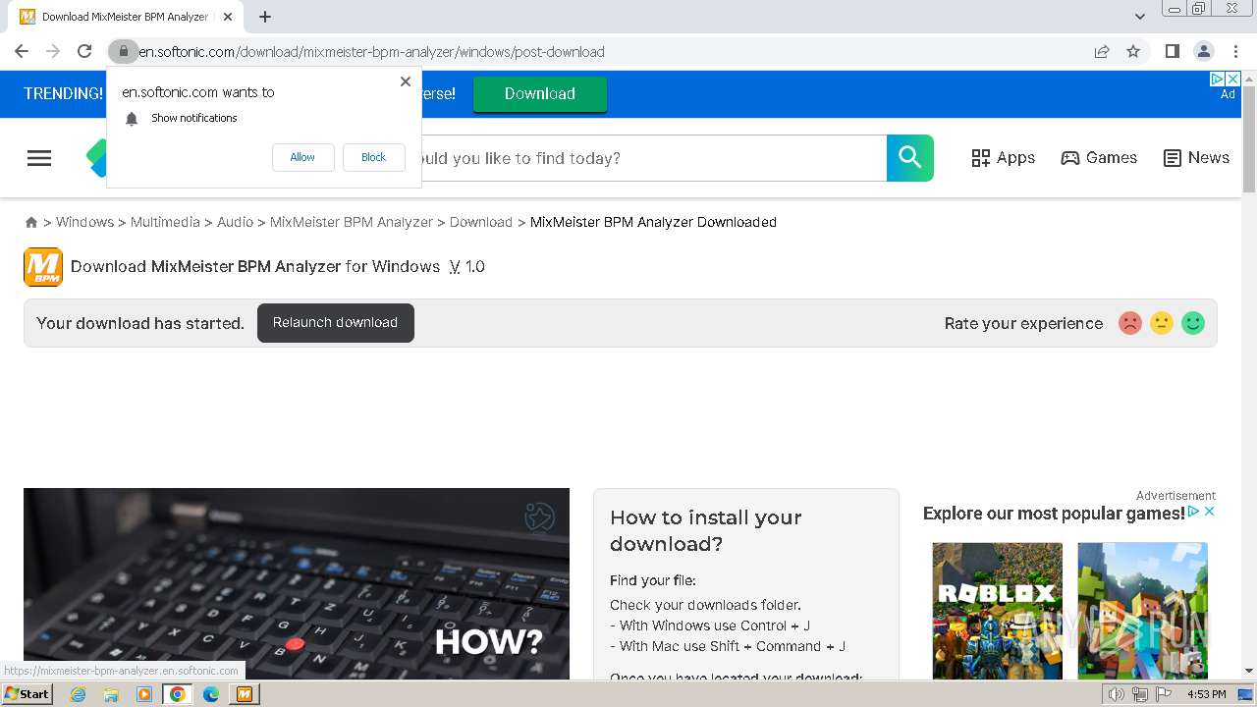This screenshot has width=1257, height=707.
Task: Open the network tray icon
Action: [1140, 694]
